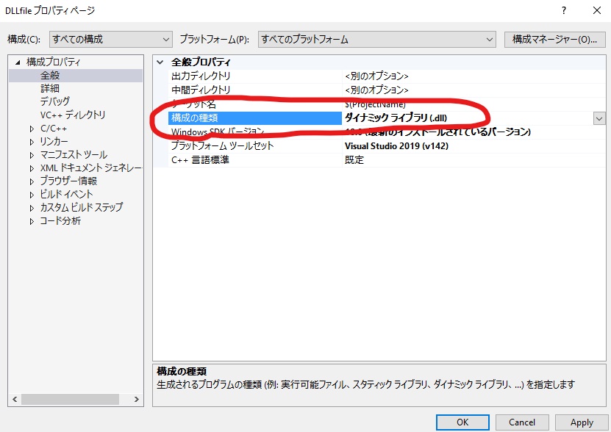Click the Apply button
This screenshot has width=611, height=432.
click(x=582, y=422)
